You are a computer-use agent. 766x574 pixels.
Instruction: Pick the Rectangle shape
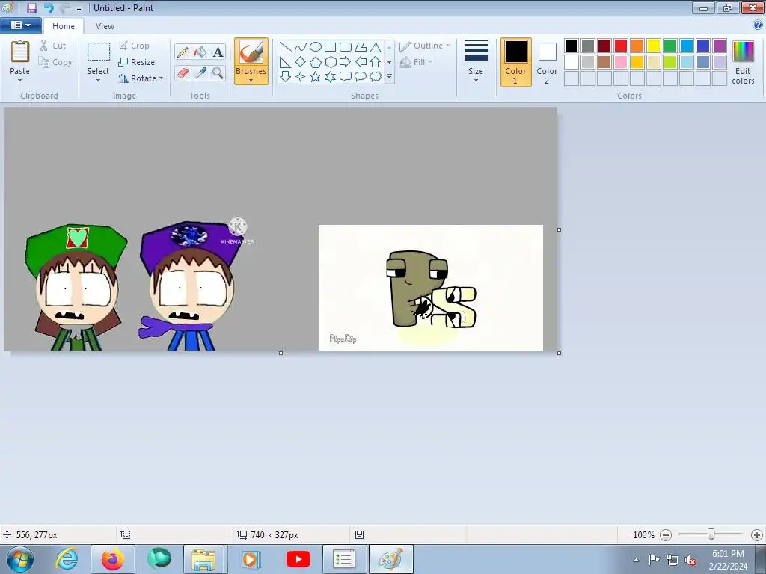click(330, 47)
